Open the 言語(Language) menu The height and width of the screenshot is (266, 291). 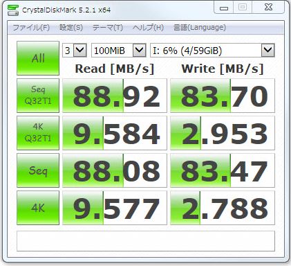200,28
